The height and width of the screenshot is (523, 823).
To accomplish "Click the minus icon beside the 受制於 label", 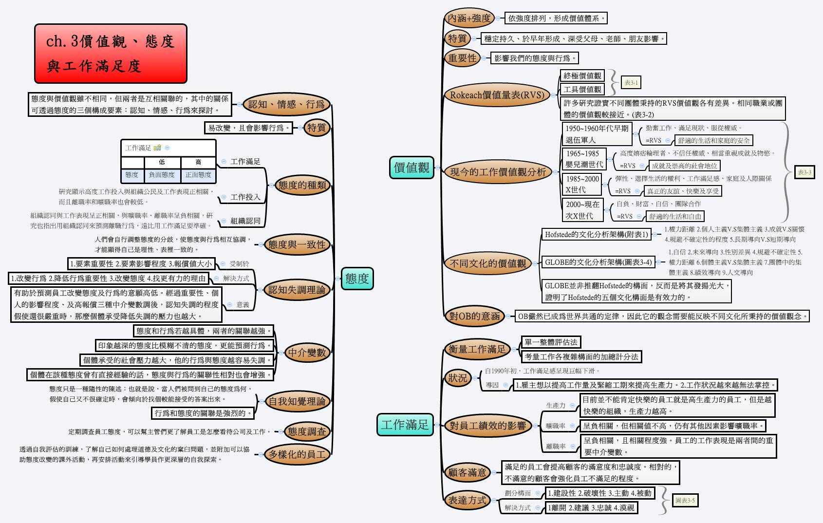I will 223,263.
